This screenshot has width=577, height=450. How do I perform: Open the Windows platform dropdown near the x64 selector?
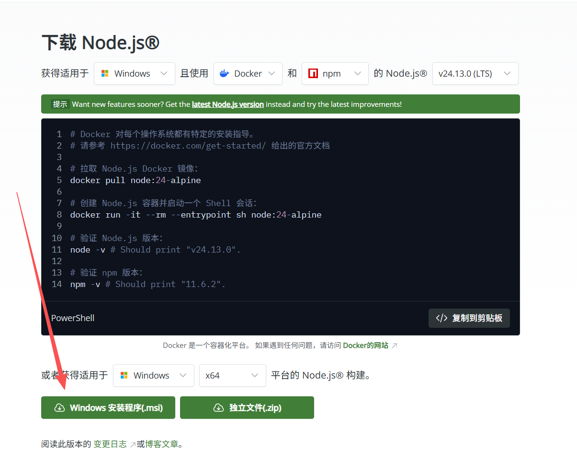[x=154, y=375]
